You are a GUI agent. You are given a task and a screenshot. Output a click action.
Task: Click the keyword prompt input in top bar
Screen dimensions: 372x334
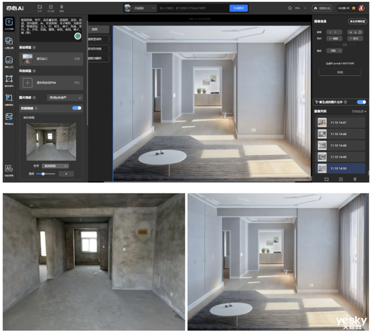[x=193, y=8]
